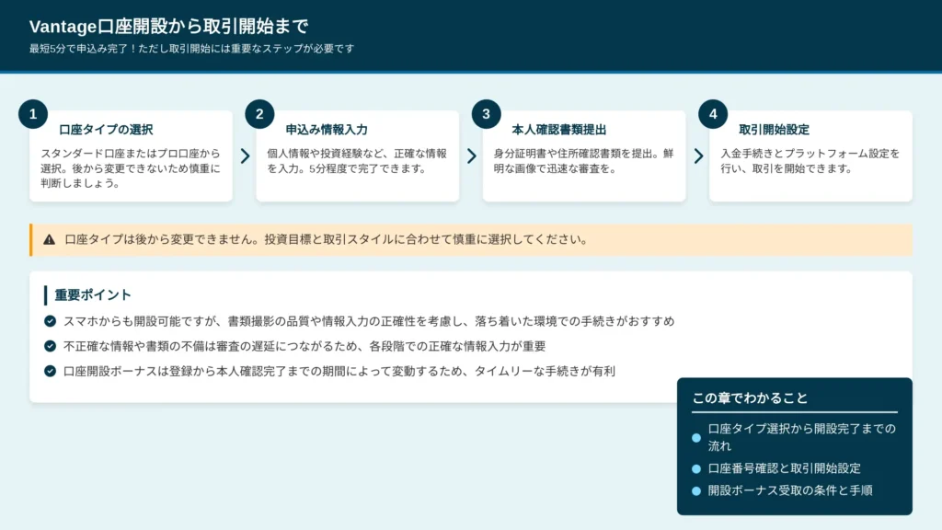
Task: Select the 取引開始設定 card heading
Action: coord(774,130)
